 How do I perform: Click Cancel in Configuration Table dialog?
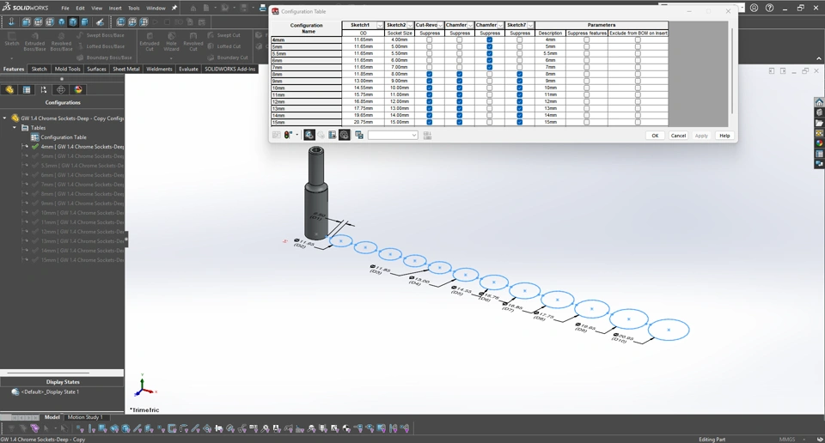678,136
